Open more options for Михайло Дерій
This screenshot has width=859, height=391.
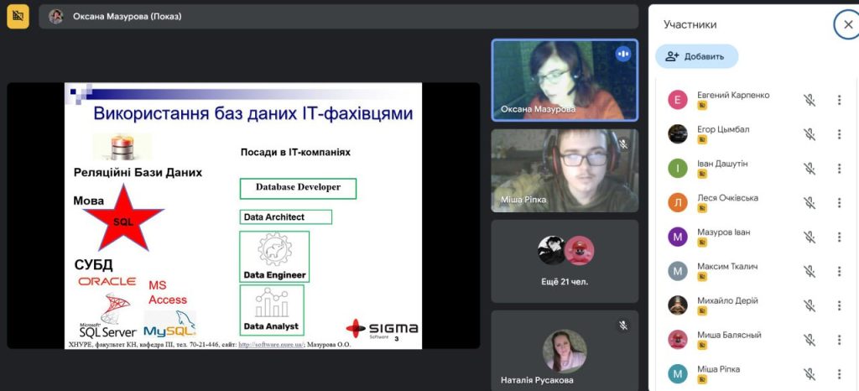[x=839, y=305]
